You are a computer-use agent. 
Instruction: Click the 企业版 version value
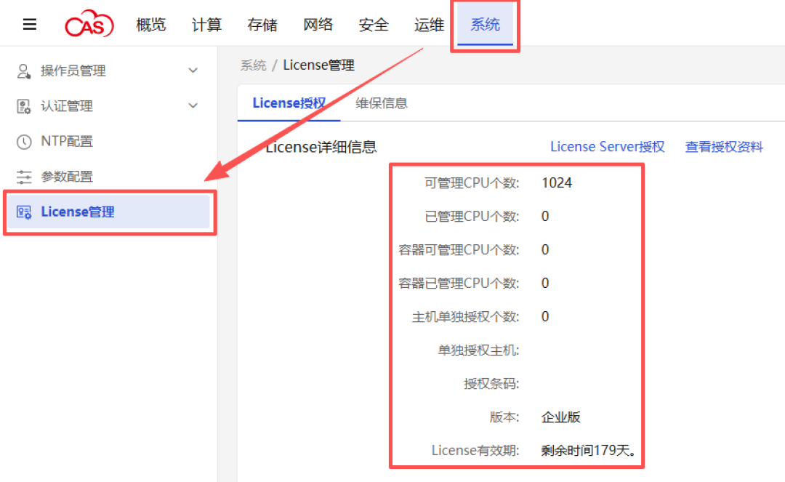coord(560,417)
